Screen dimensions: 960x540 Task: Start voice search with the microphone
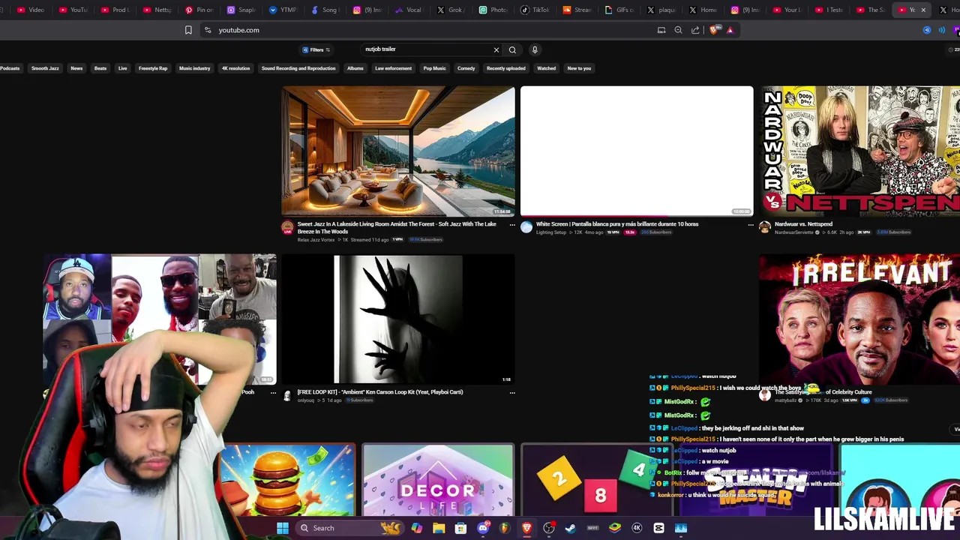tap(535, 49)
